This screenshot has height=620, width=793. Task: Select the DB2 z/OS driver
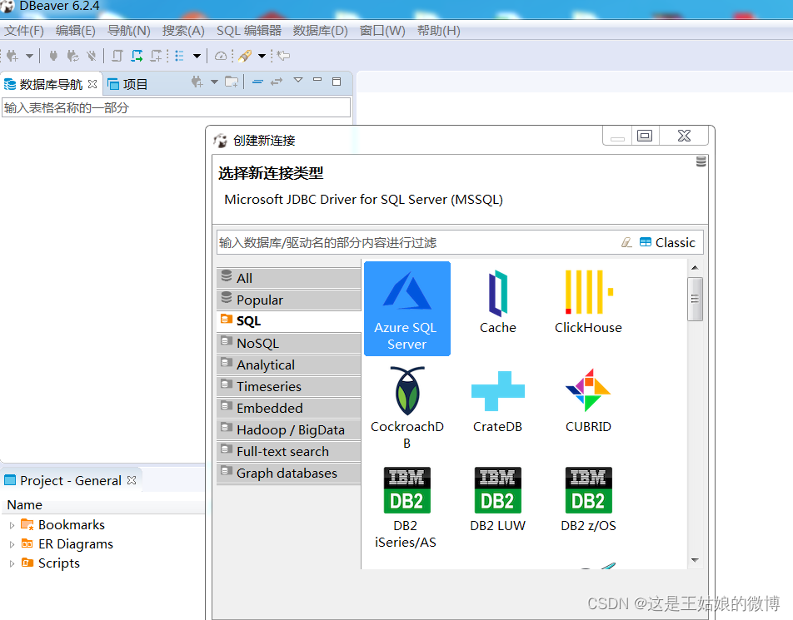[588, 500]
